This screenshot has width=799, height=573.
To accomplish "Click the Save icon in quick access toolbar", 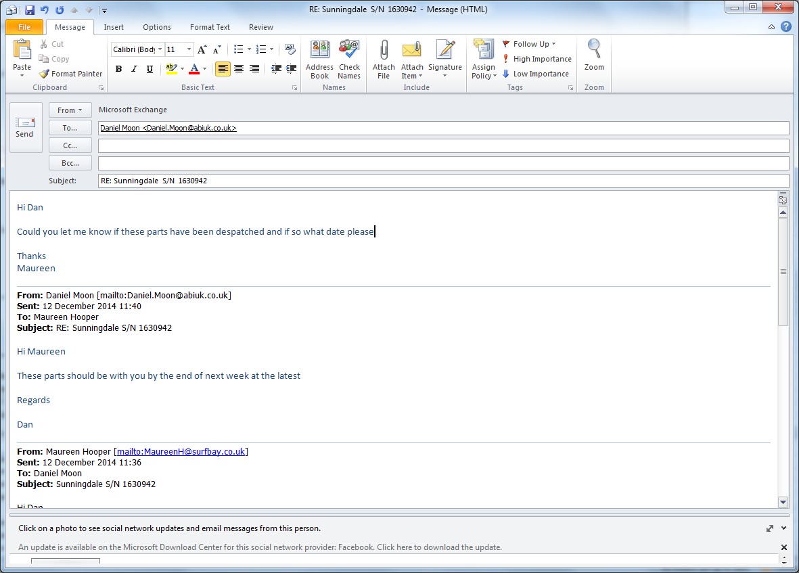I will pos(29,10).
